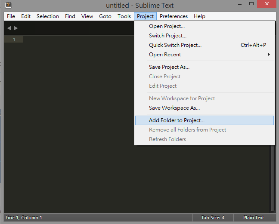Open the Tools menu
Image resolution: width=279 pixels, height=224 pixels.
click(x=124, y=16)
